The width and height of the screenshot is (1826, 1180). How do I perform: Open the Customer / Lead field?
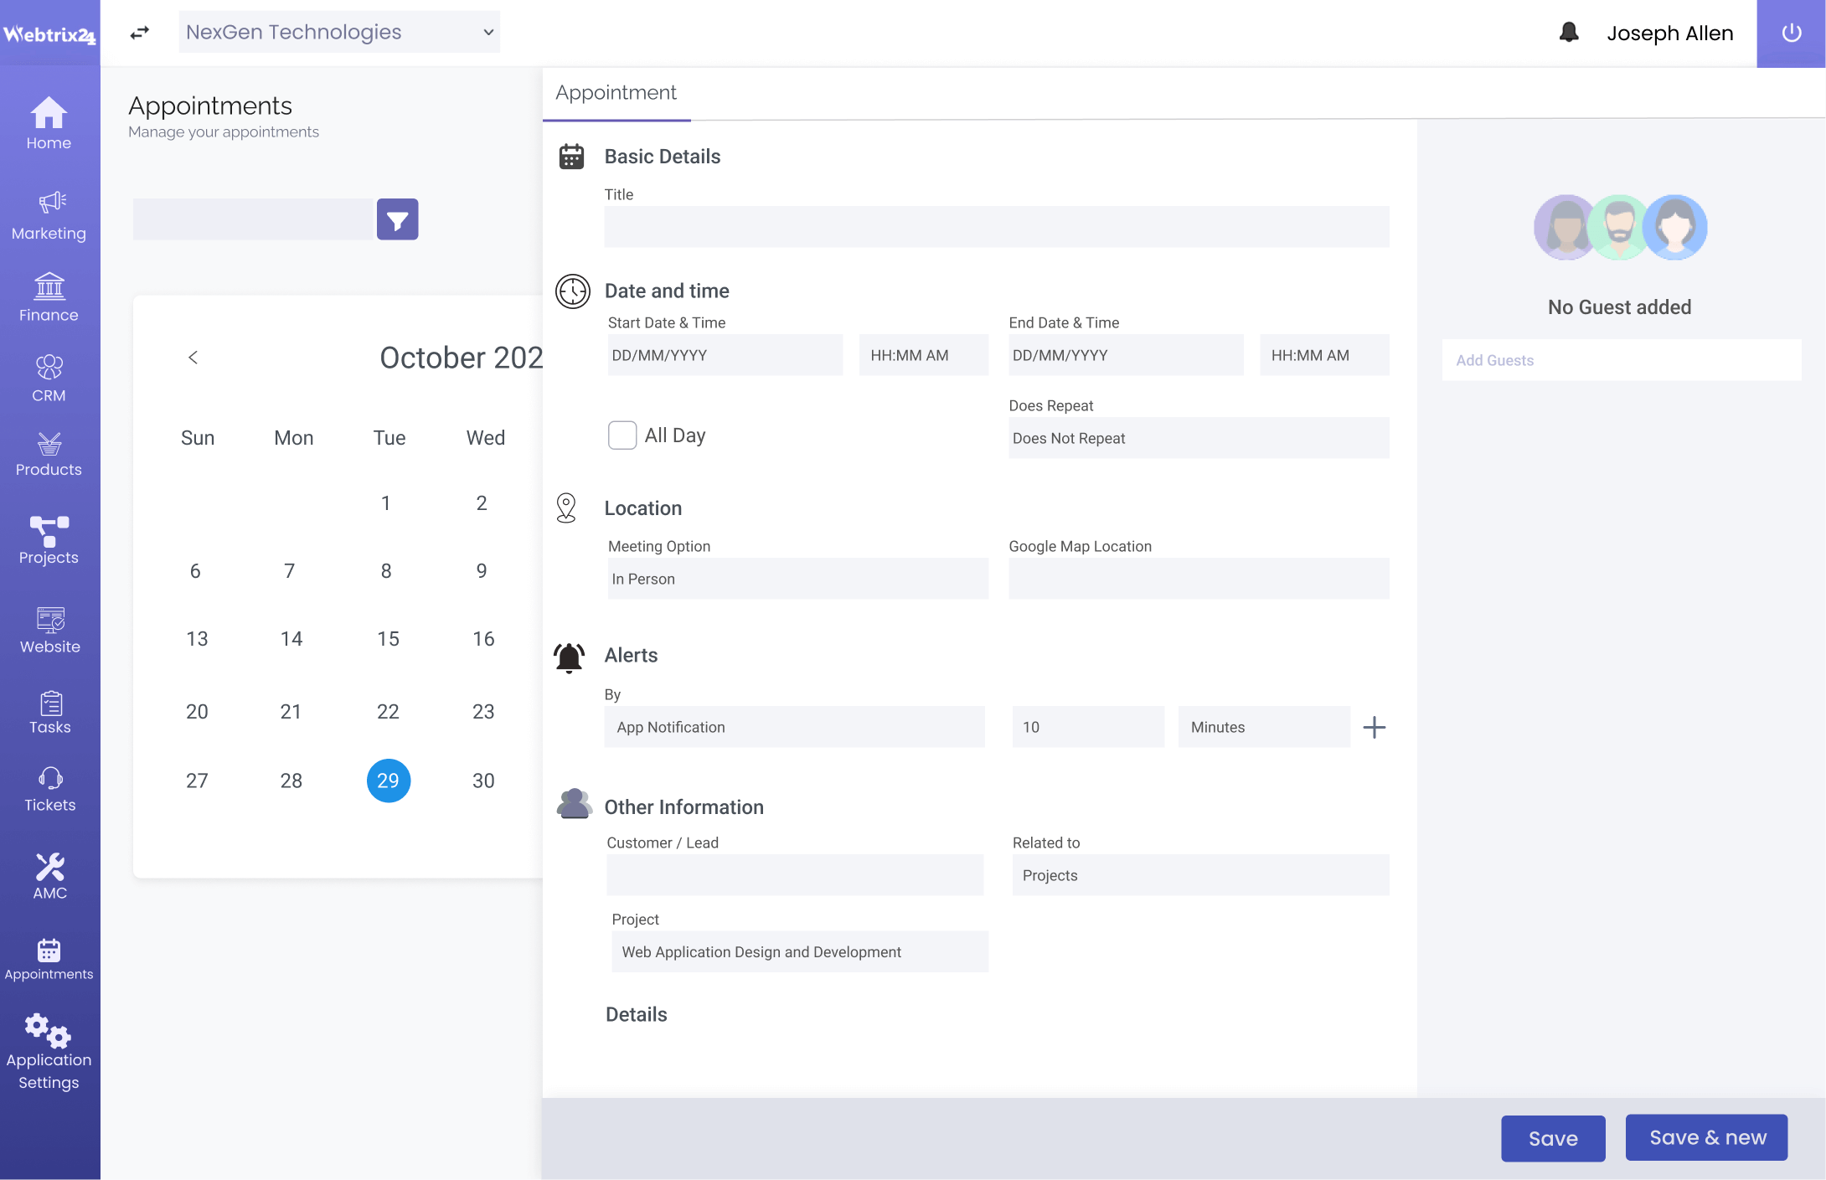tap(795, 875)
